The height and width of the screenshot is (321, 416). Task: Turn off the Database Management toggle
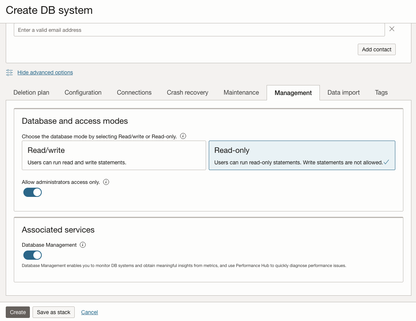point(33,255)
